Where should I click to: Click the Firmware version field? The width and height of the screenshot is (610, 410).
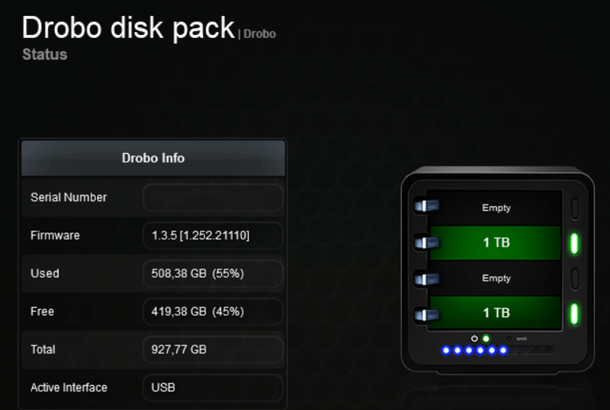(x=213, y=235)
